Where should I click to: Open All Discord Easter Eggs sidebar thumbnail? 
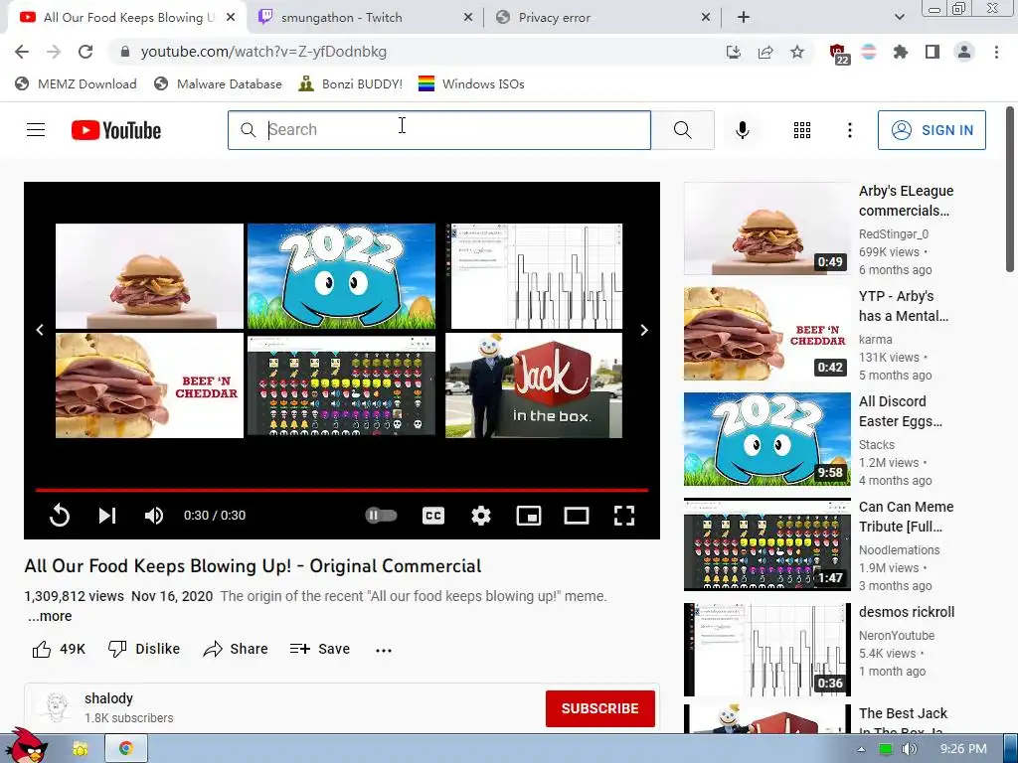pyautogui.click(x=767, y=439)
